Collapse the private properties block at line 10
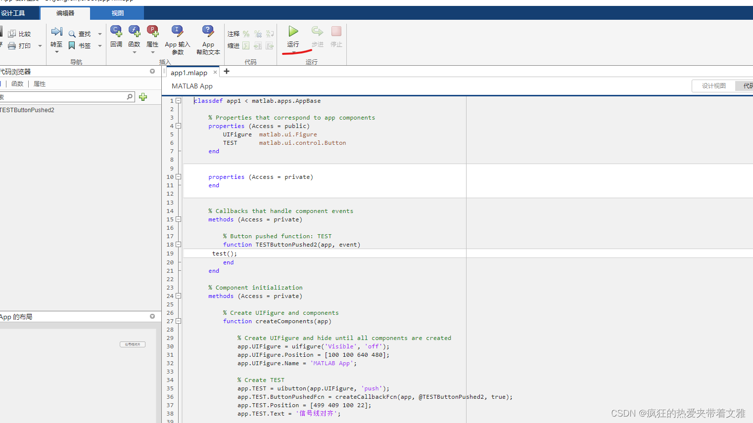753x423 pixels. (x=179, y=176)
